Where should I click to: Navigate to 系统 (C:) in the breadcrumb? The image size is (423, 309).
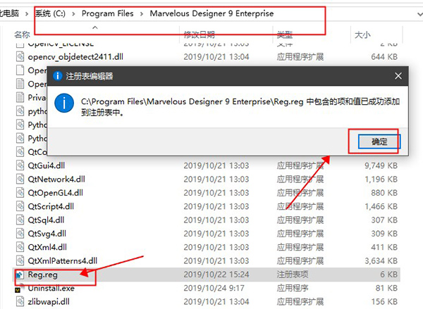(50, 13)
